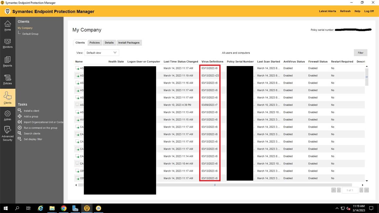Screen dimensions: 379x213
Task: Open the Admin section
Action: point(8,115)
